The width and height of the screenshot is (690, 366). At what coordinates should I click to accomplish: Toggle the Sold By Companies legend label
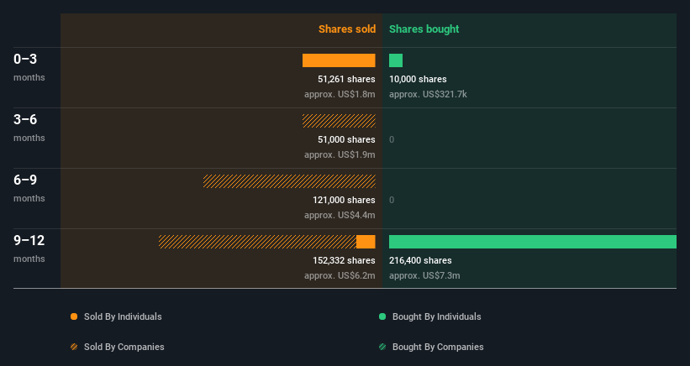(124, 347)
